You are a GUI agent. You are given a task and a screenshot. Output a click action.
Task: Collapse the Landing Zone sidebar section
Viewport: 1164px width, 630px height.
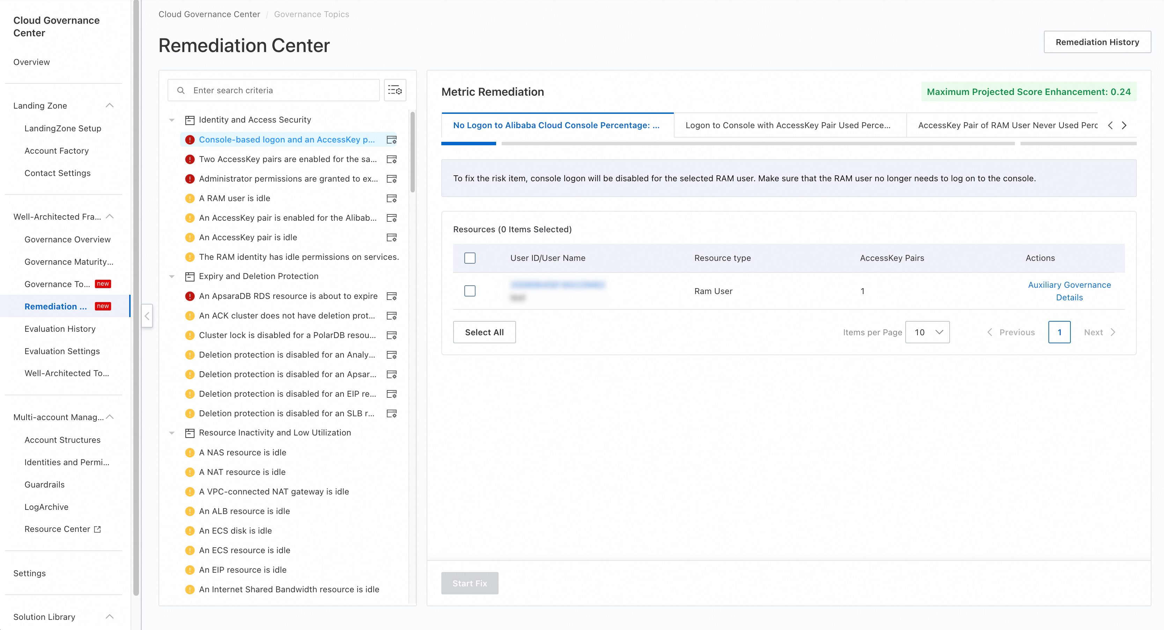point(109,105)
